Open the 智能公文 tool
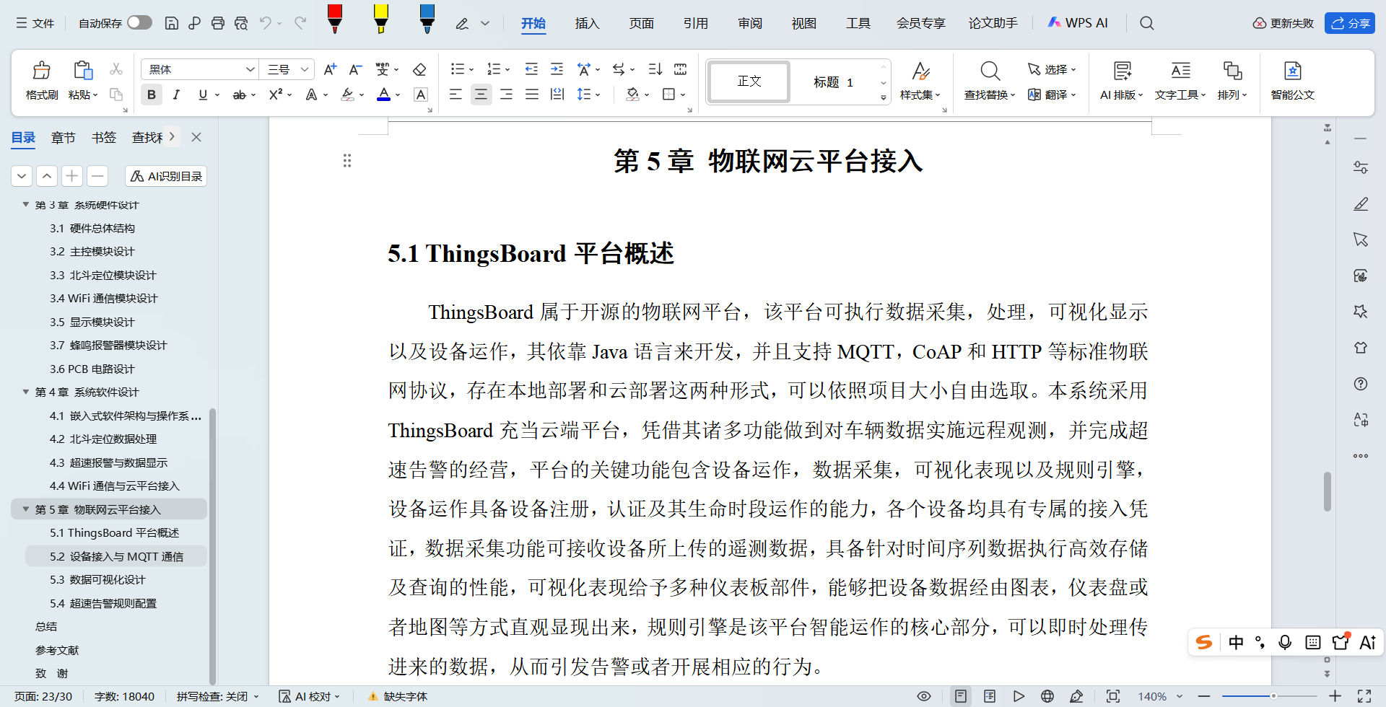 tap(1292, 80)
